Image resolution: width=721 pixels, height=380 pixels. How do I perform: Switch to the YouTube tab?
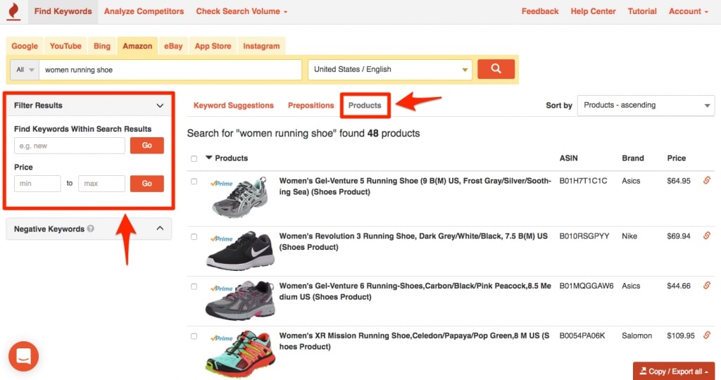click(65, 46)
